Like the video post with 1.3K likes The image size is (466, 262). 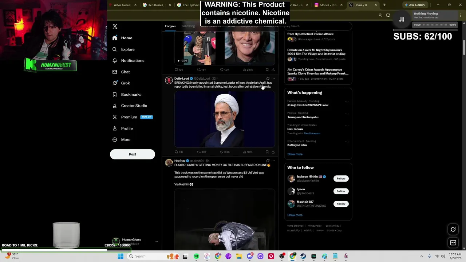click(x=224, y=70)
